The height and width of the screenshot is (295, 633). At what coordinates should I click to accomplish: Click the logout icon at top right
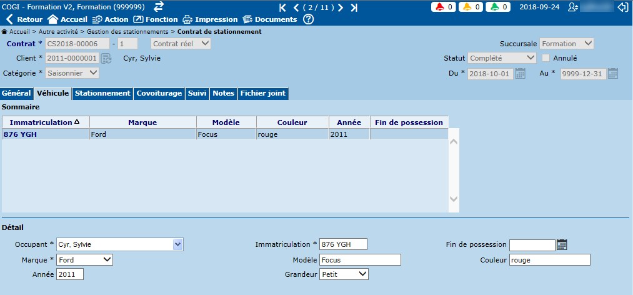click(x=622, y=7)
